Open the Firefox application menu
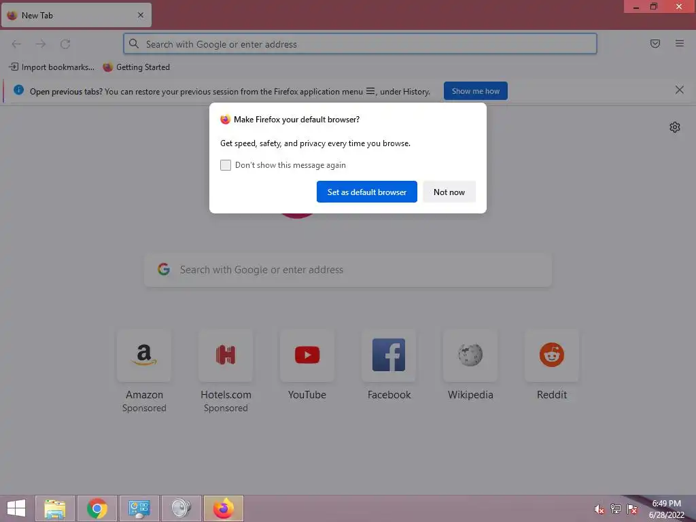 point(679,43)
